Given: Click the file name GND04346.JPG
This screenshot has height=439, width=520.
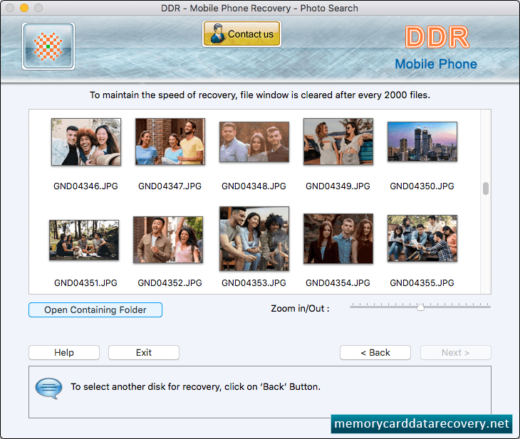Looking at the screenshot, I should coord(86,186).
